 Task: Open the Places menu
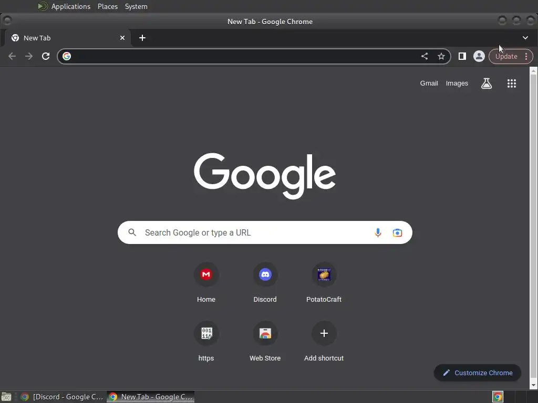click(x=108, y=6)
